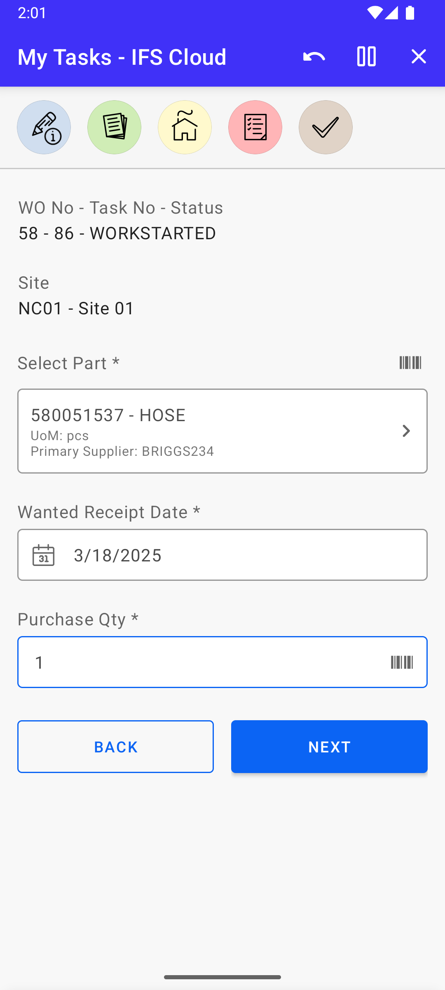Tap the undo arrow in header
The image size is (445, 990).
[x=314, y=57]
